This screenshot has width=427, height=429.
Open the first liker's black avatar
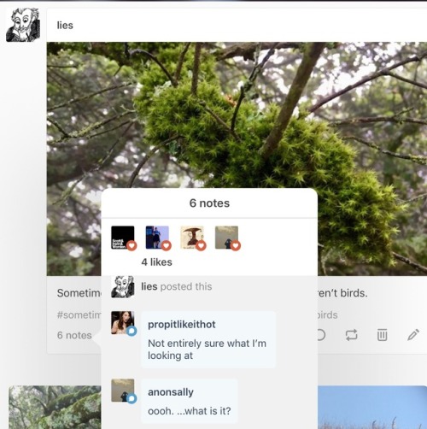(123, 238)
